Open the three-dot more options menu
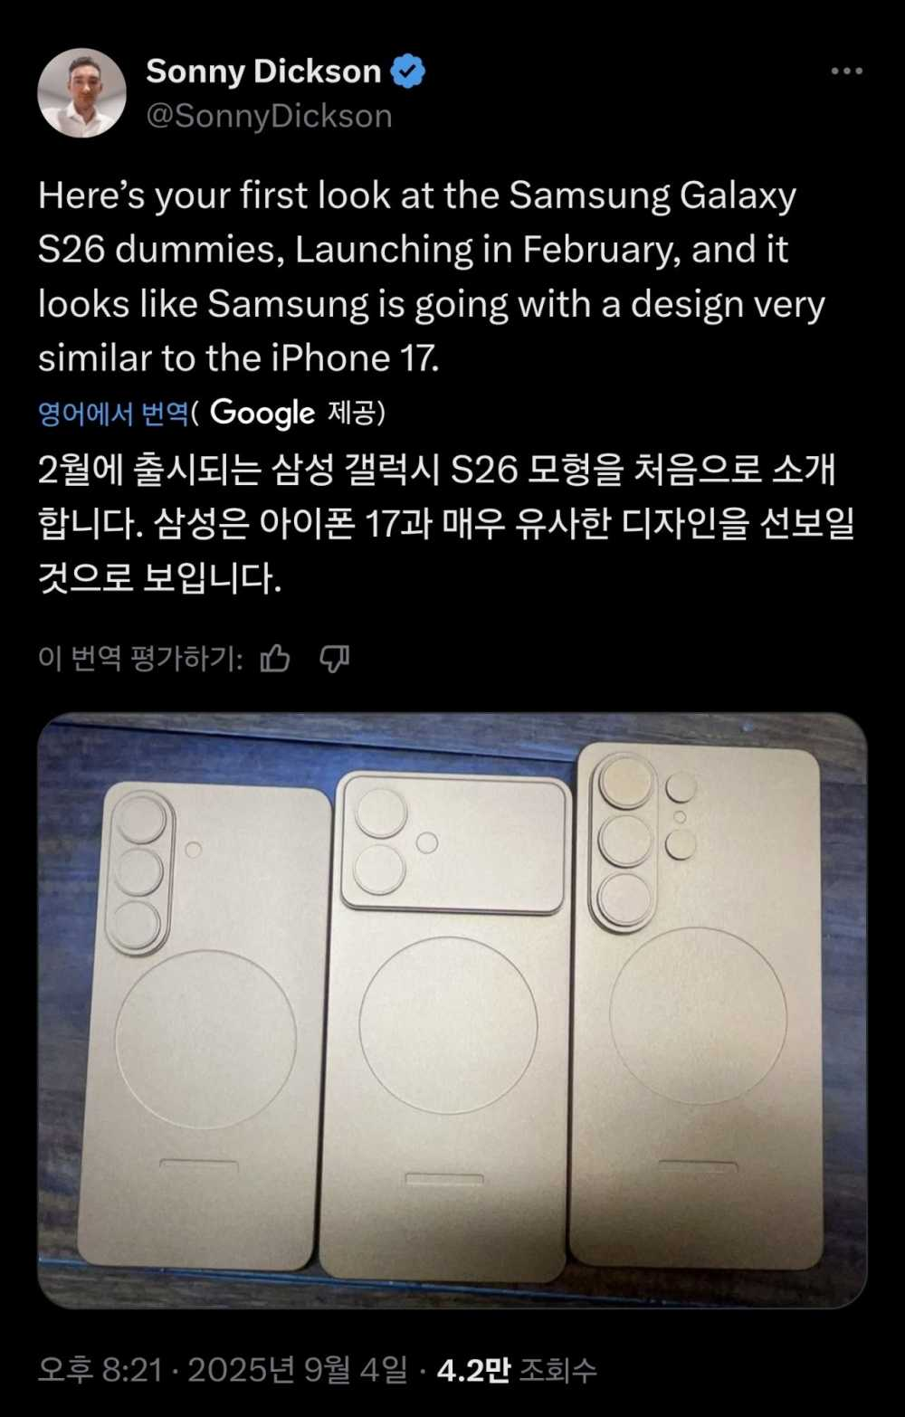905x1417 pixels. point(846,71)
